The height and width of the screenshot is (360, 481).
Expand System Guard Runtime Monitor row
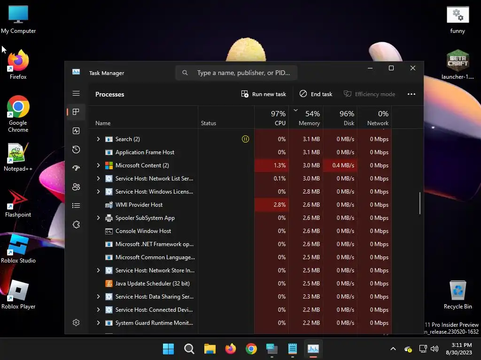(x=98, y=323)
